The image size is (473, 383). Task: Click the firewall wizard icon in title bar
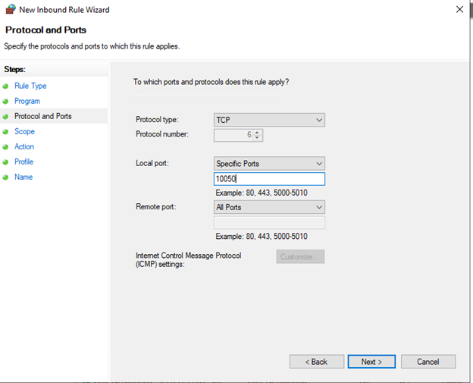point(11,9)
